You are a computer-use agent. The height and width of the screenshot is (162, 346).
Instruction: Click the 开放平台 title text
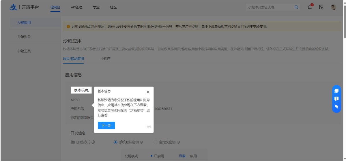30,7
